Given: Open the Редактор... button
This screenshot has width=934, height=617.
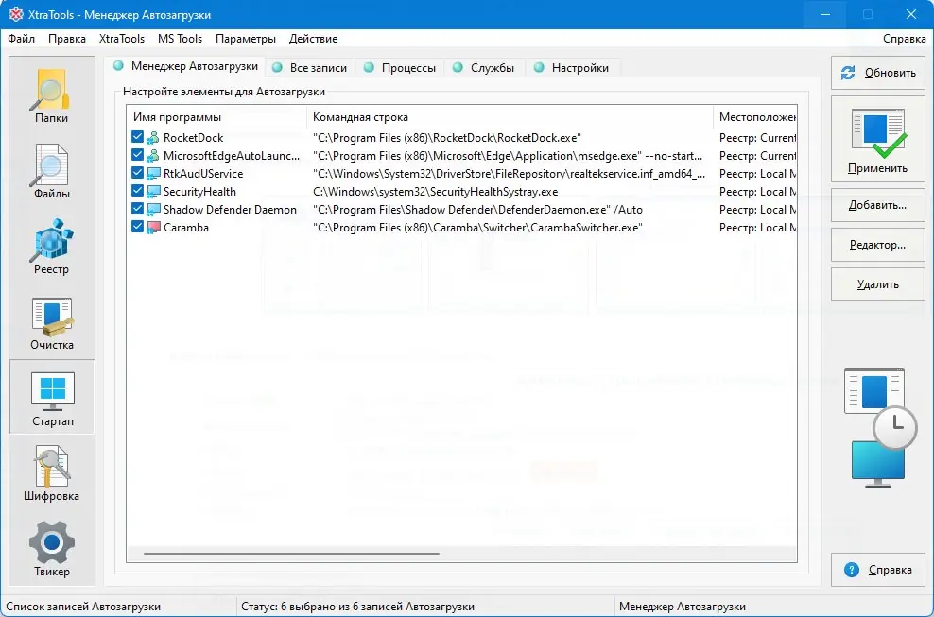Looking at the screenshot, I should (878, 245).
